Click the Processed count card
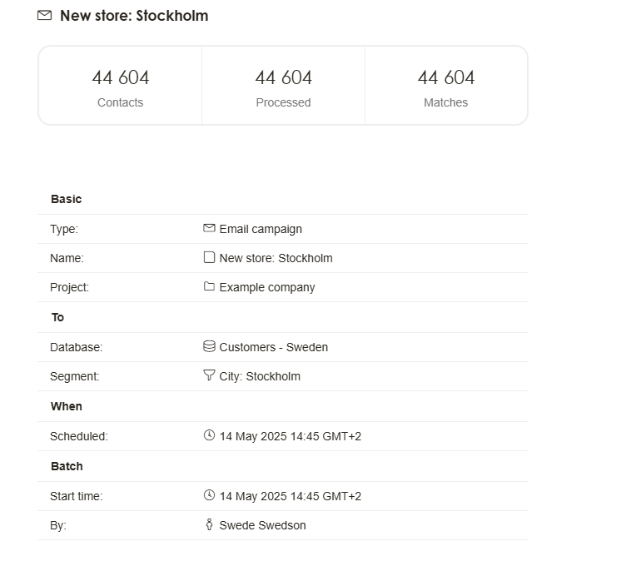 coord(283,86)
